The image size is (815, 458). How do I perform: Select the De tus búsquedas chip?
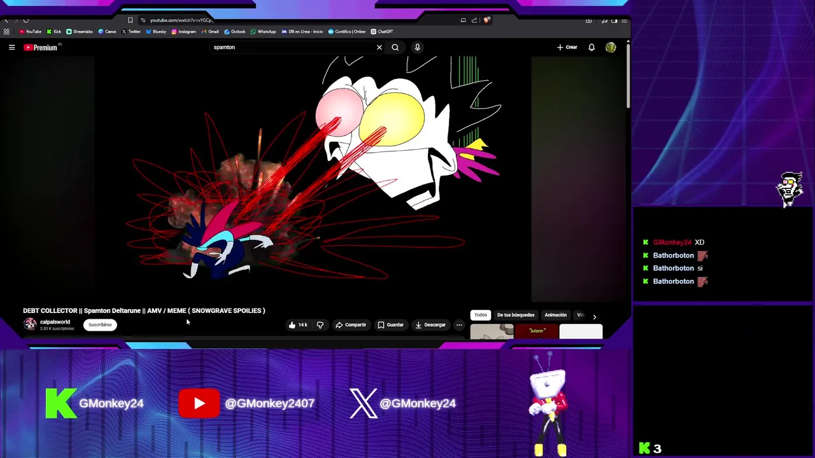pos(516,315)
